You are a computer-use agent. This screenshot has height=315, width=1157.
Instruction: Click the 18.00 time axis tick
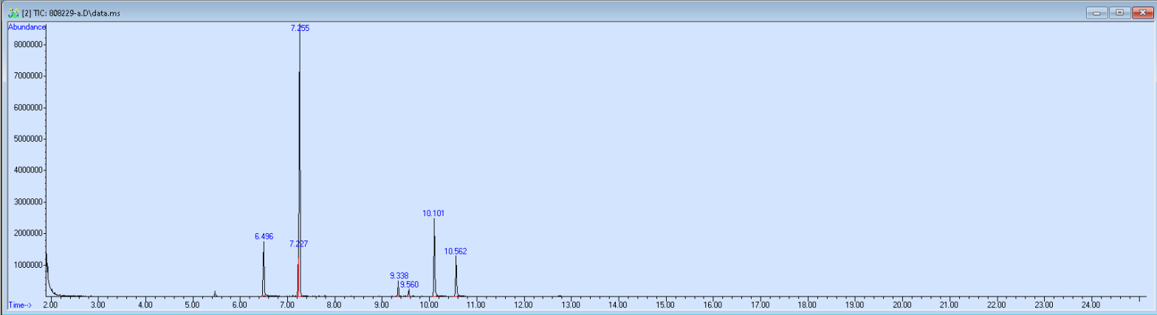click(807, 305)
